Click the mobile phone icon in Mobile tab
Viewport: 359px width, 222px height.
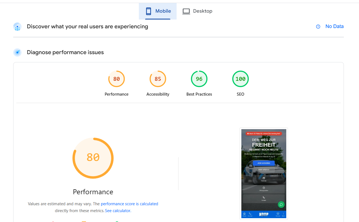point(149,11)
